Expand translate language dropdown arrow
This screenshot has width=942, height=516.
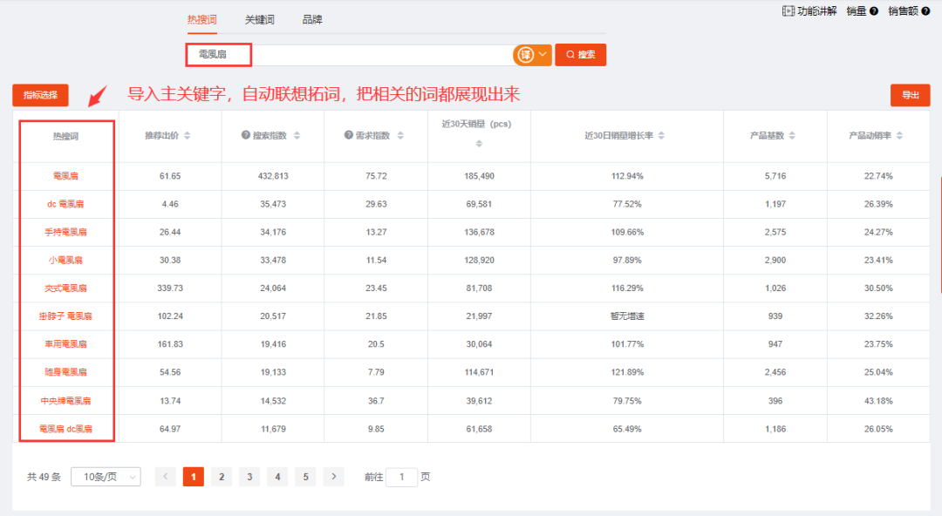point(543,55)
